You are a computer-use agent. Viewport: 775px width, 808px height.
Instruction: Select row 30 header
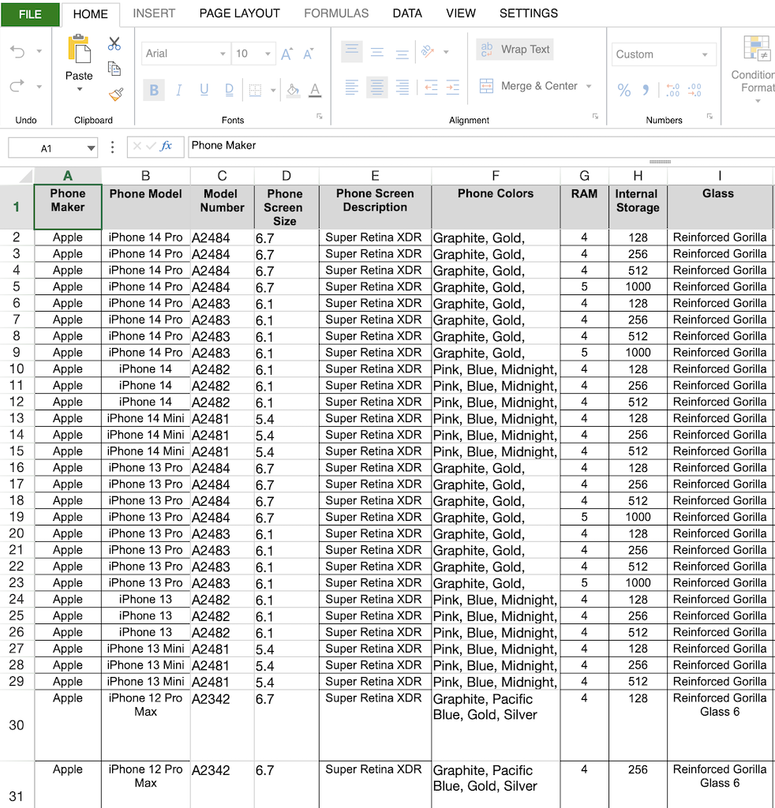point(17,725)
